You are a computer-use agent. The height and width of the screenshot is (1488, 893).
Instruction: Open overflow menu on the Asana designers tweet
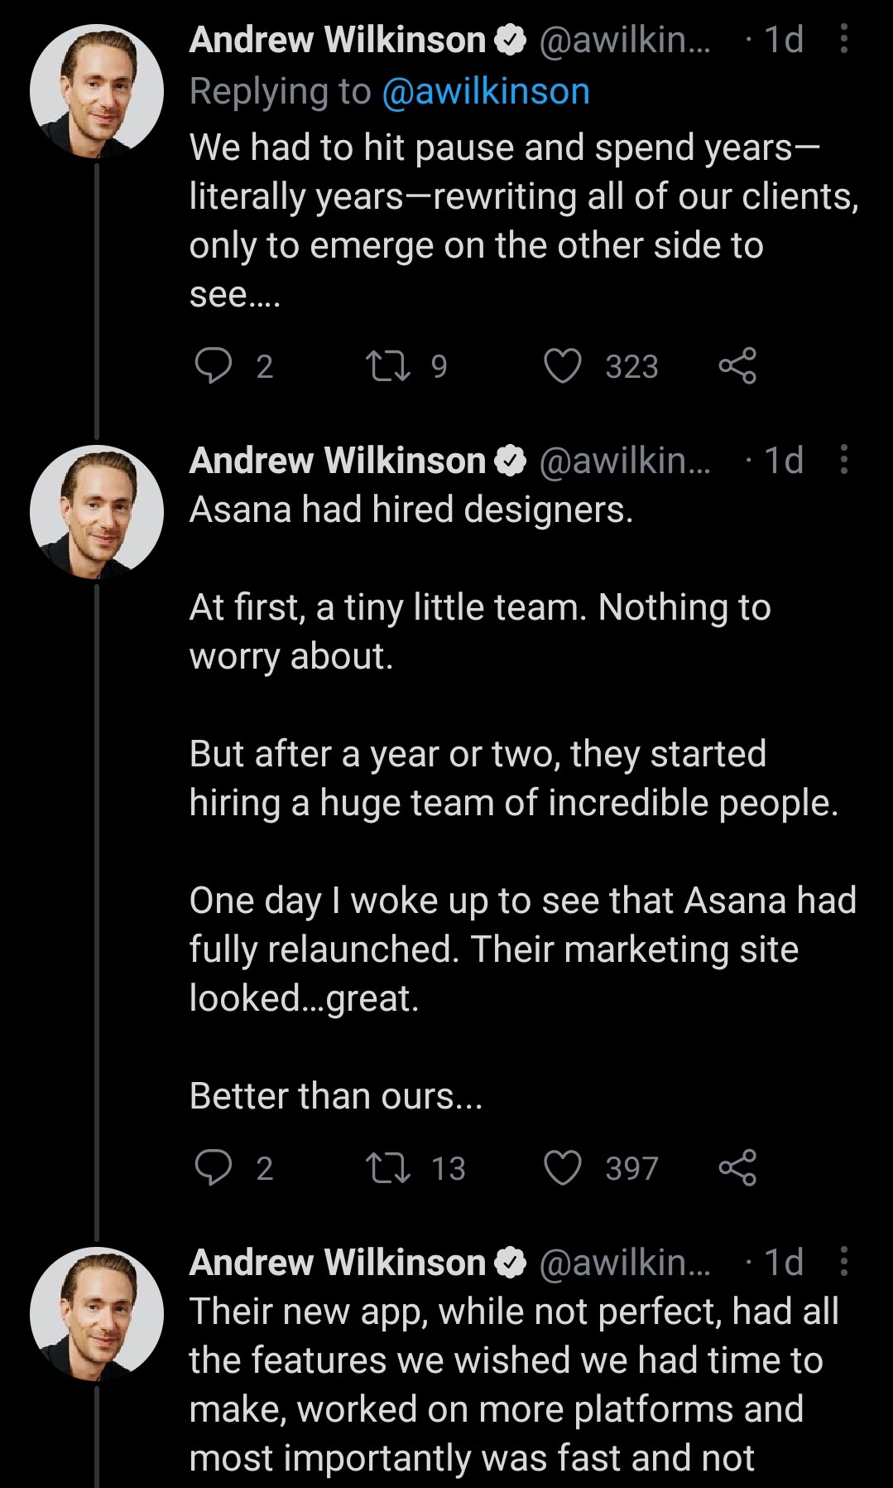(843, 459)
